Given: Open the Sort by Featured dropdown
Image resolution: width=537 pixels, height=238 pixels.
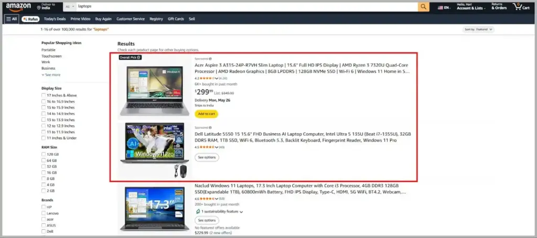Looking at the screenshot, I should (478, 29).
